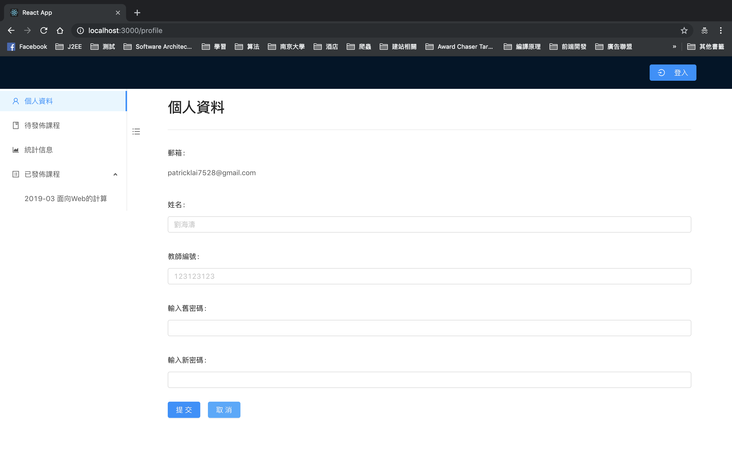Show more bookmarks overflow chevron
The height and width of the screenshot is (457, 732).
pos(674,46)
